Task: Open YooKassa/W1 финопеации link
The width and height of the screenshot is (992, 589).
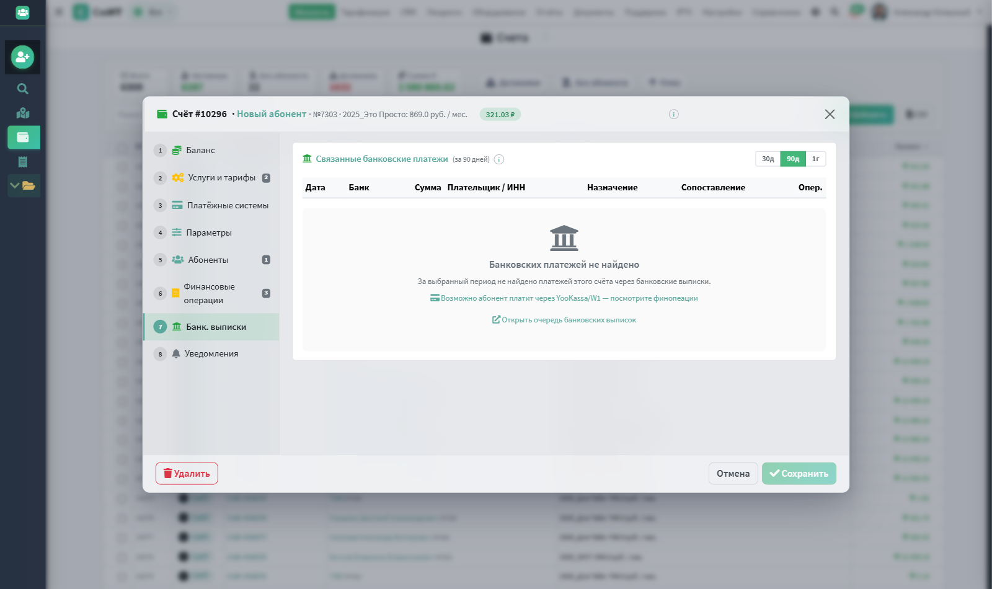Action: [564, 298]
